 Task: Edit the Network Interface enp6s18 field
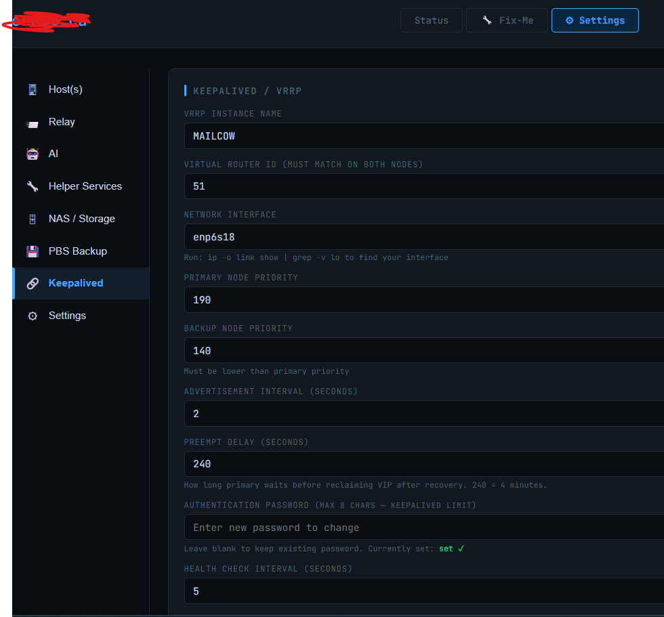(x=424, y=237)
